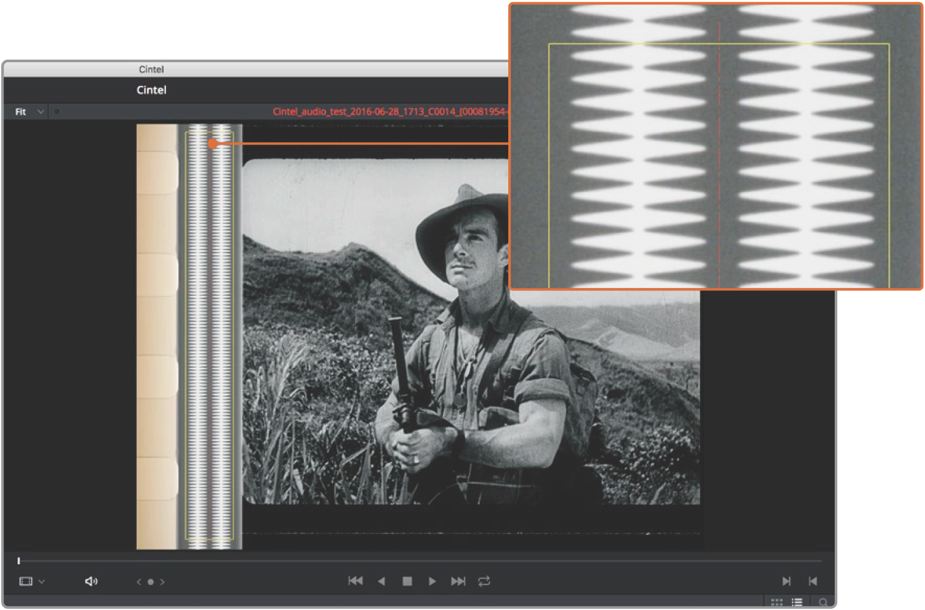This screenshot has width=925, height=610.
Task: Switch to thumbnail grid view
Action: tap(777, 602)
